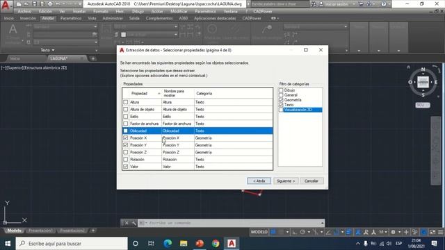Disable the Geometría category filter

(x=281, y=100)
